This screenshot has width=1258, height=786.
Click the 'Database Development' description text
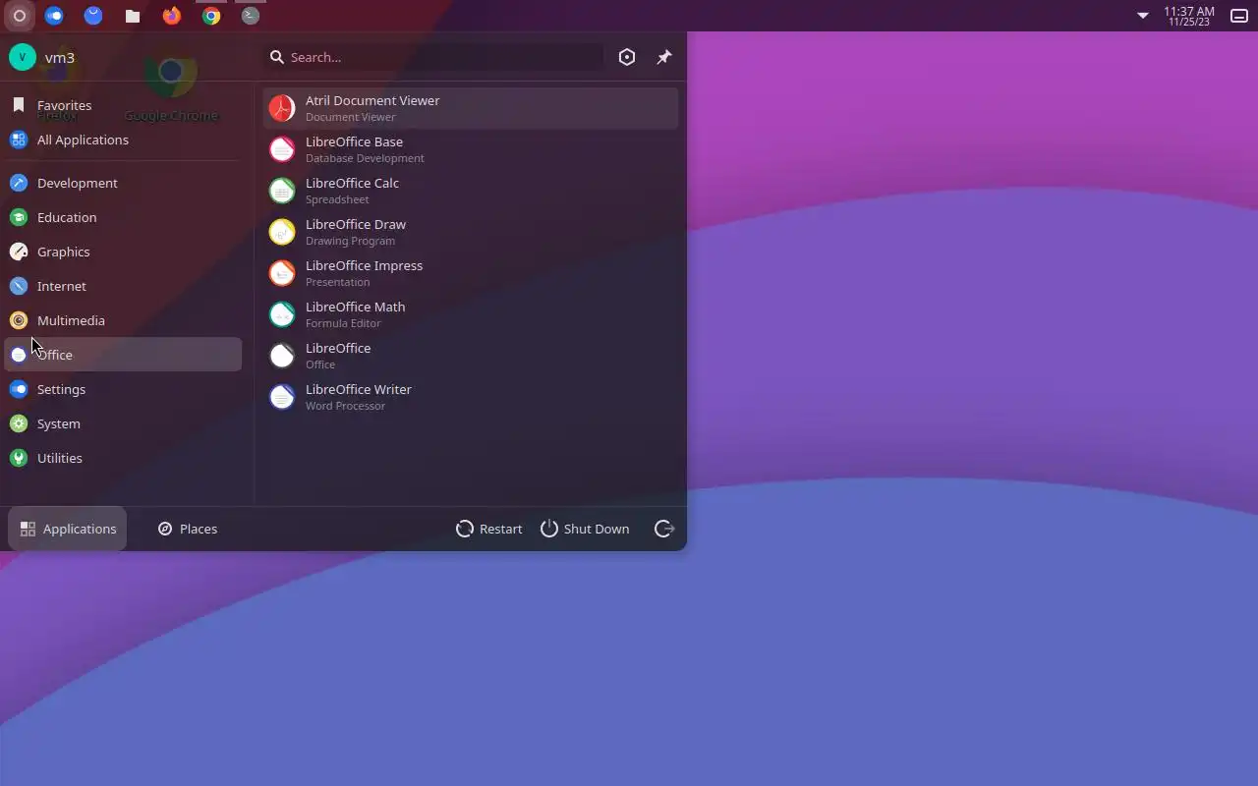pos(365,158)
